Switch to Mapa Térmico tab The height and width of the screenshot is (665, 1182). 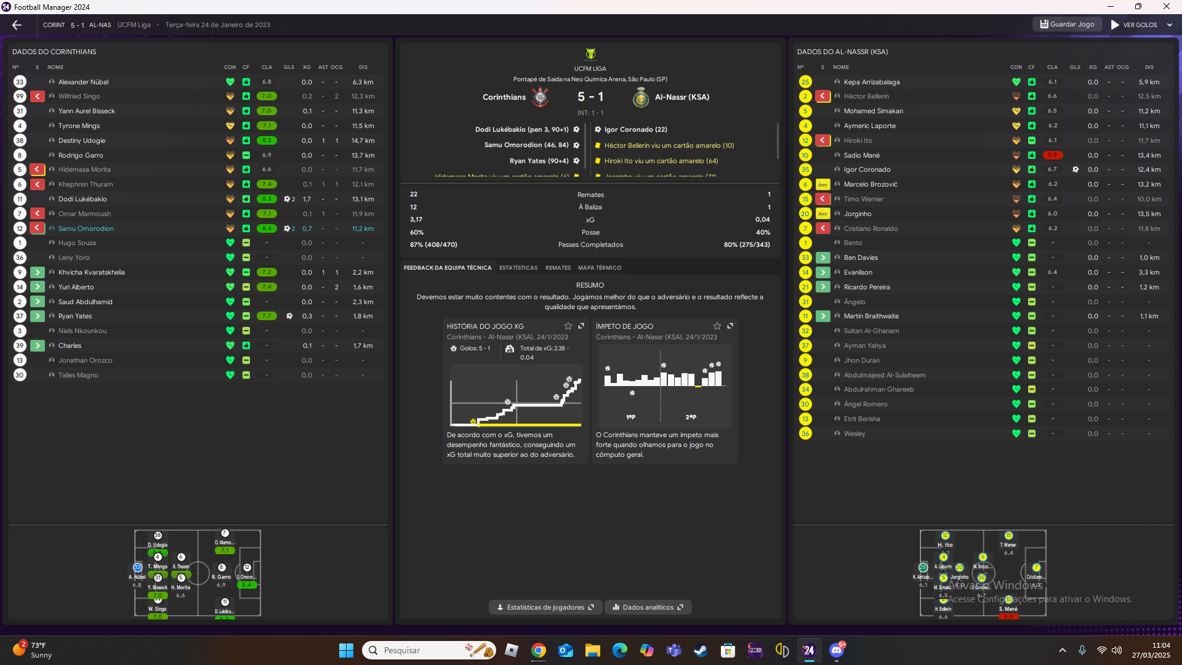pyautogui.click(x=600, y=268)
